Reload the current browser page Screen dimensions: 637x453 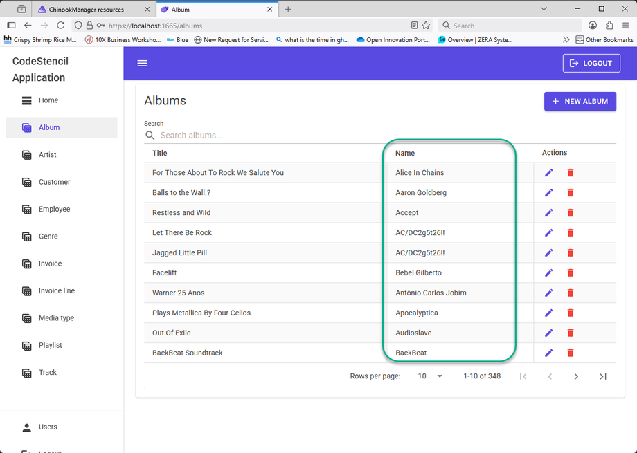60,26
